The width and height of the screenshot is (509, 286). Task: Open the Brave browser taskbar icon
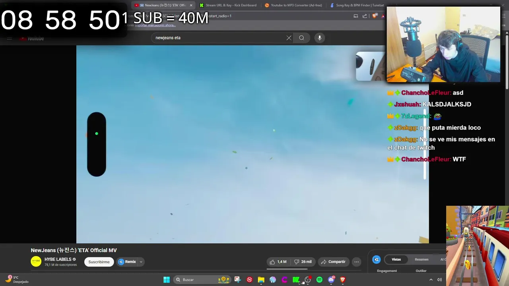pyautogui.click(x=343, y=280)
